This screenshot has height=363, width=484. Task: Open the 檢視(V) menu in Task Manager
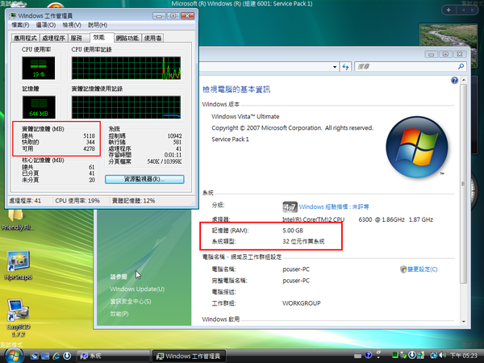tap(72, 25)
